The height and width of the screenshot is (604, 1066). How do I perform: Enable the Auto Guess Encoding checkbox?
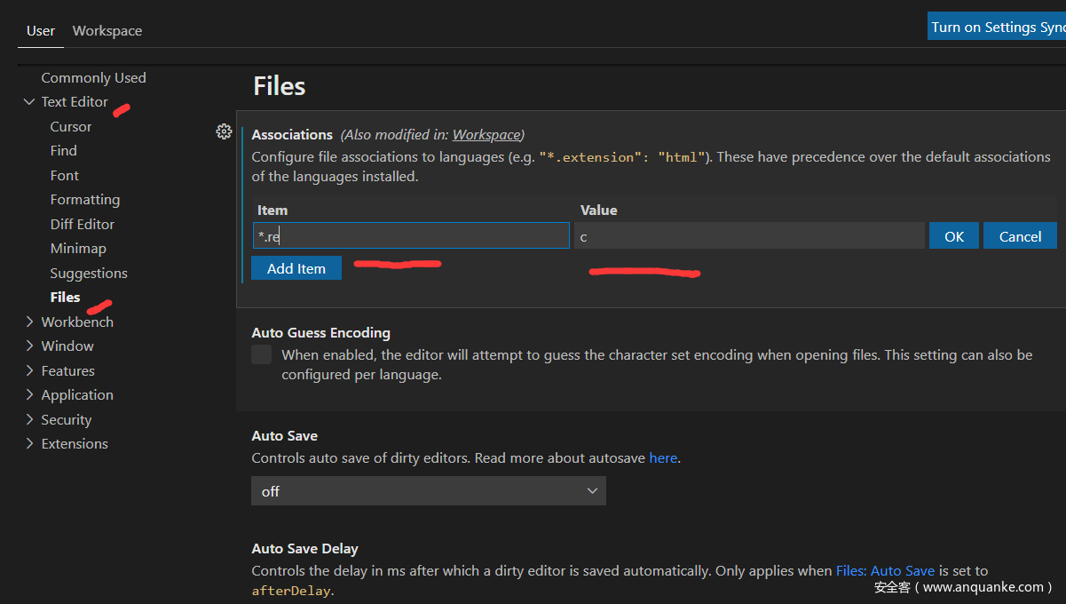pos(262,355)
